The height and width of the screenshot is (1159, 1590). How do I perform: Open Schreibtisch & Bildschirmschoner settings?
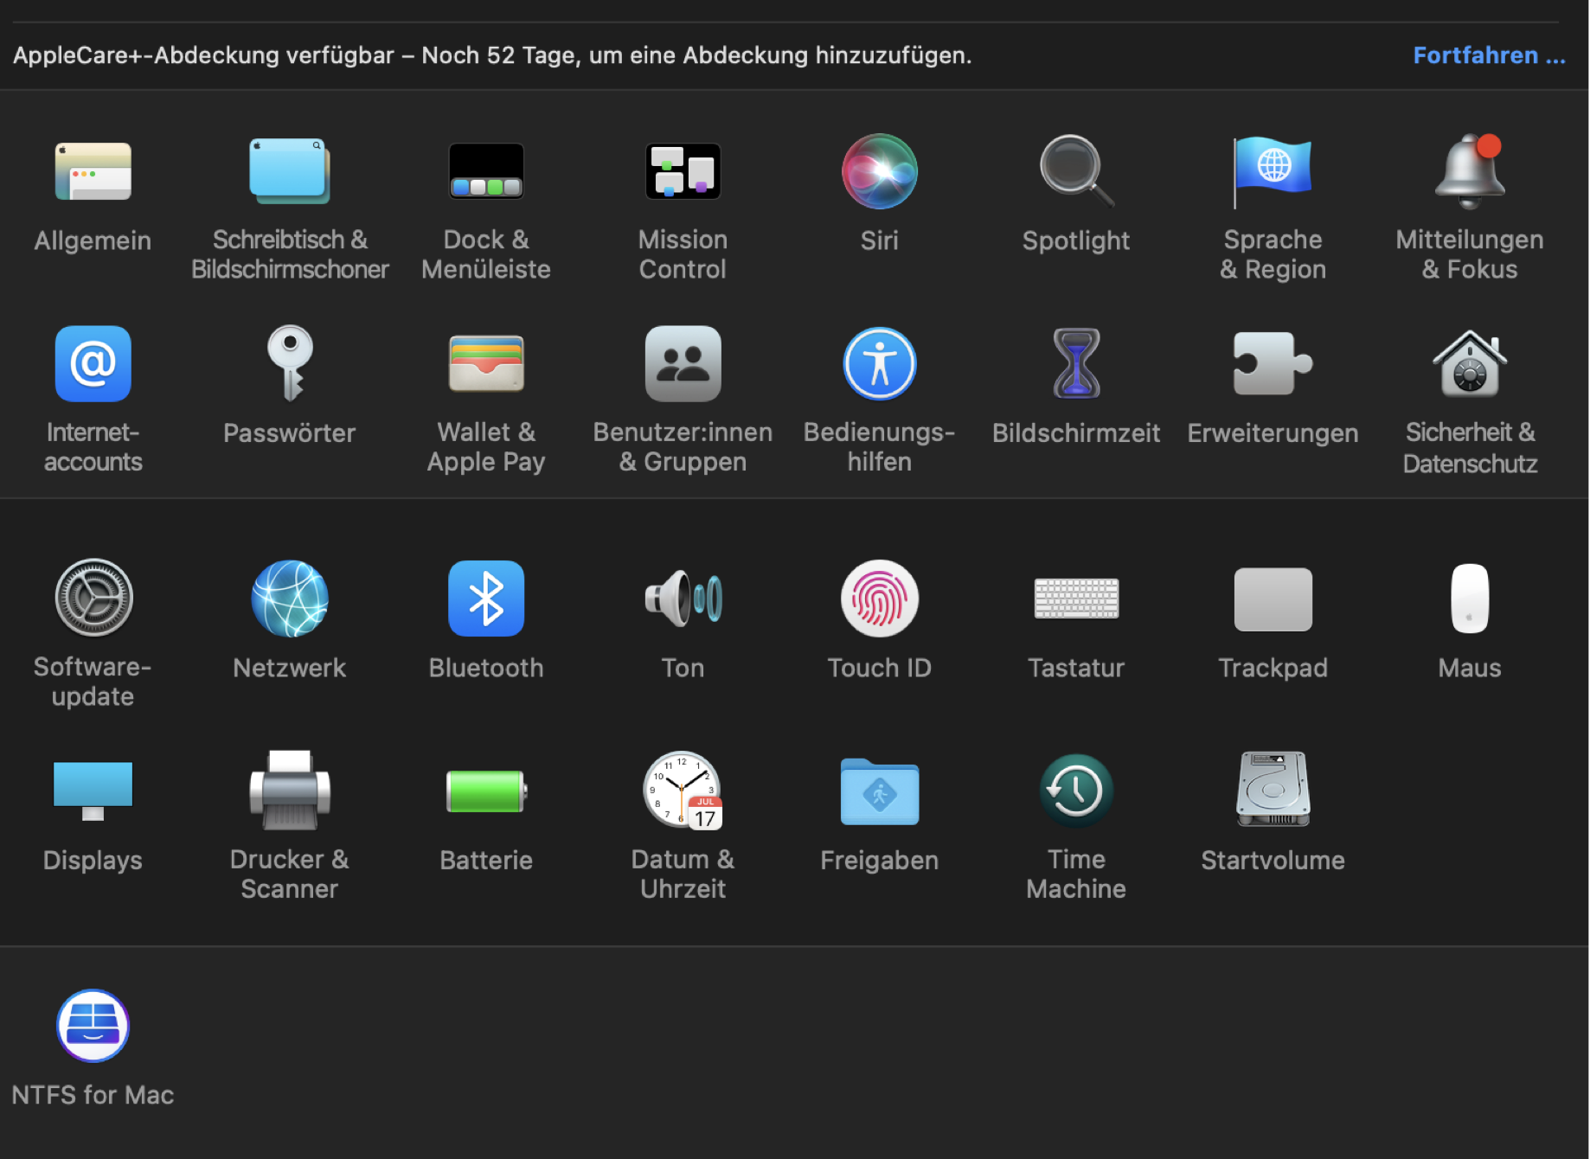point(290,171)
